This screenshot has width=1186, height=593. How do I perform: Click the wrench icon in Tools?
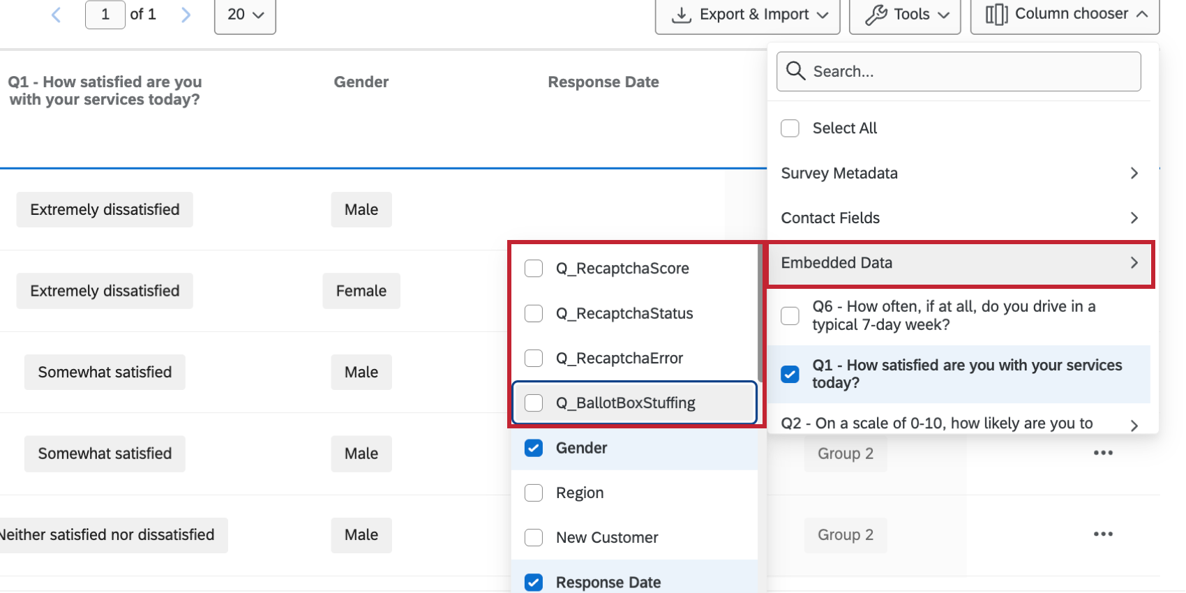coord(876,15)
